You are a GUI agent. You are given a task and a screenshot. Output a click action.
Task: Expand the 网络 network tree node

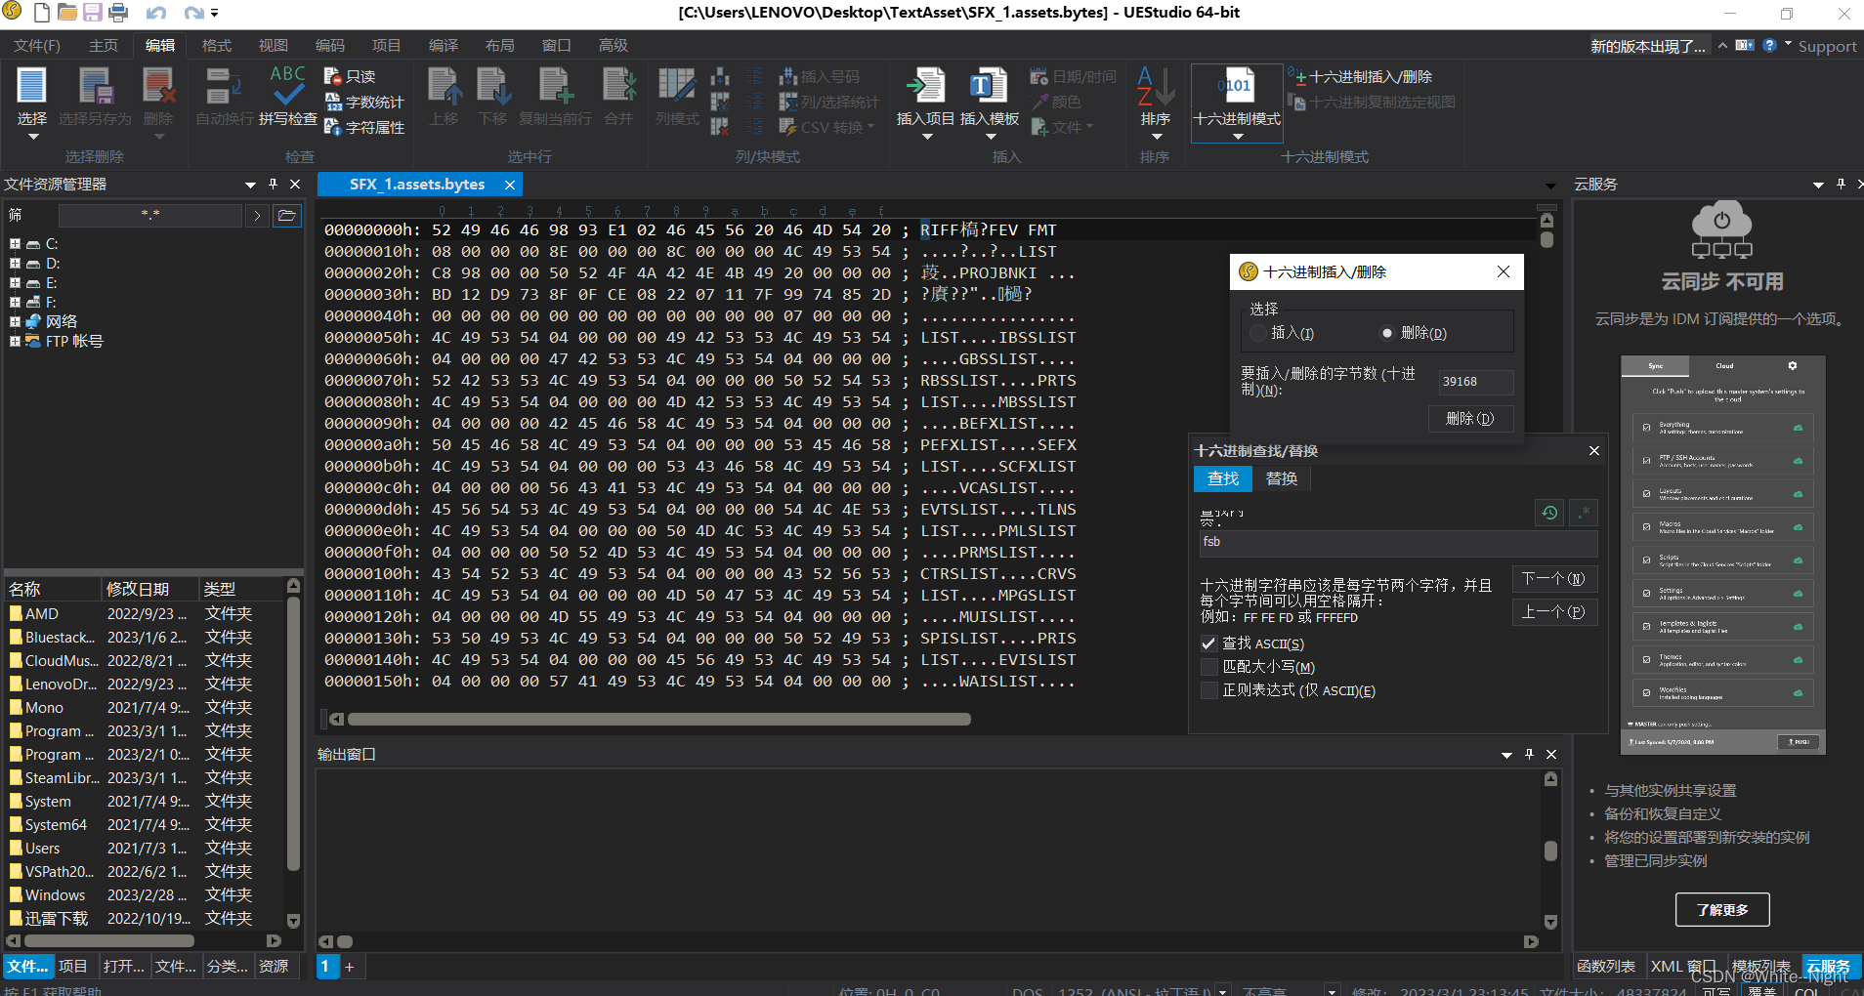pos(15,321)
